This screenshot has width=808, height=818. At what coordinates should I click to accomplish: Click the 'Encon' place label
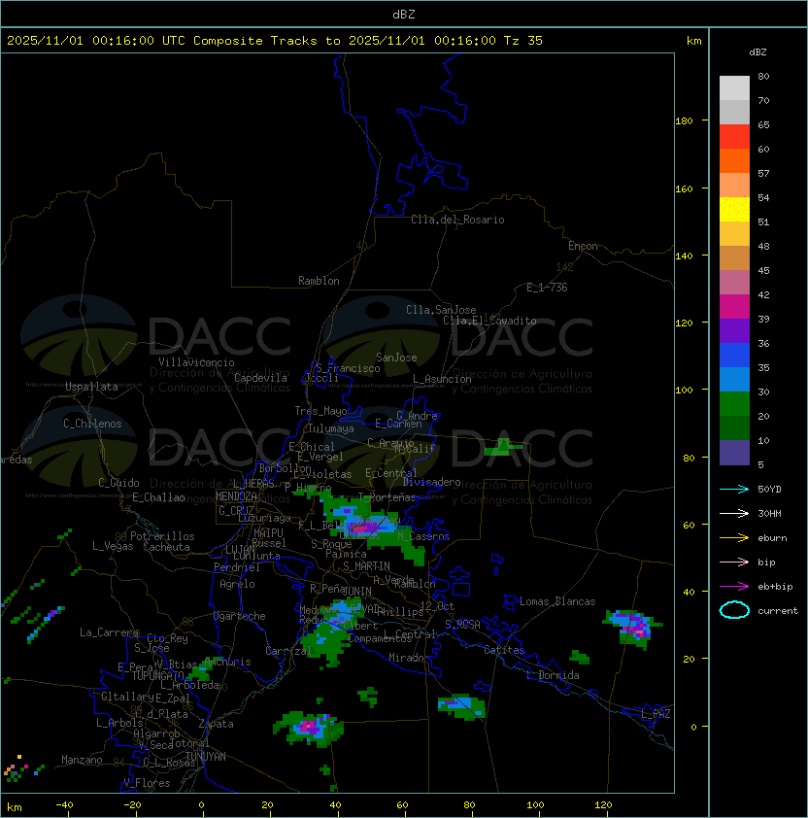click(x=583, y=246)
